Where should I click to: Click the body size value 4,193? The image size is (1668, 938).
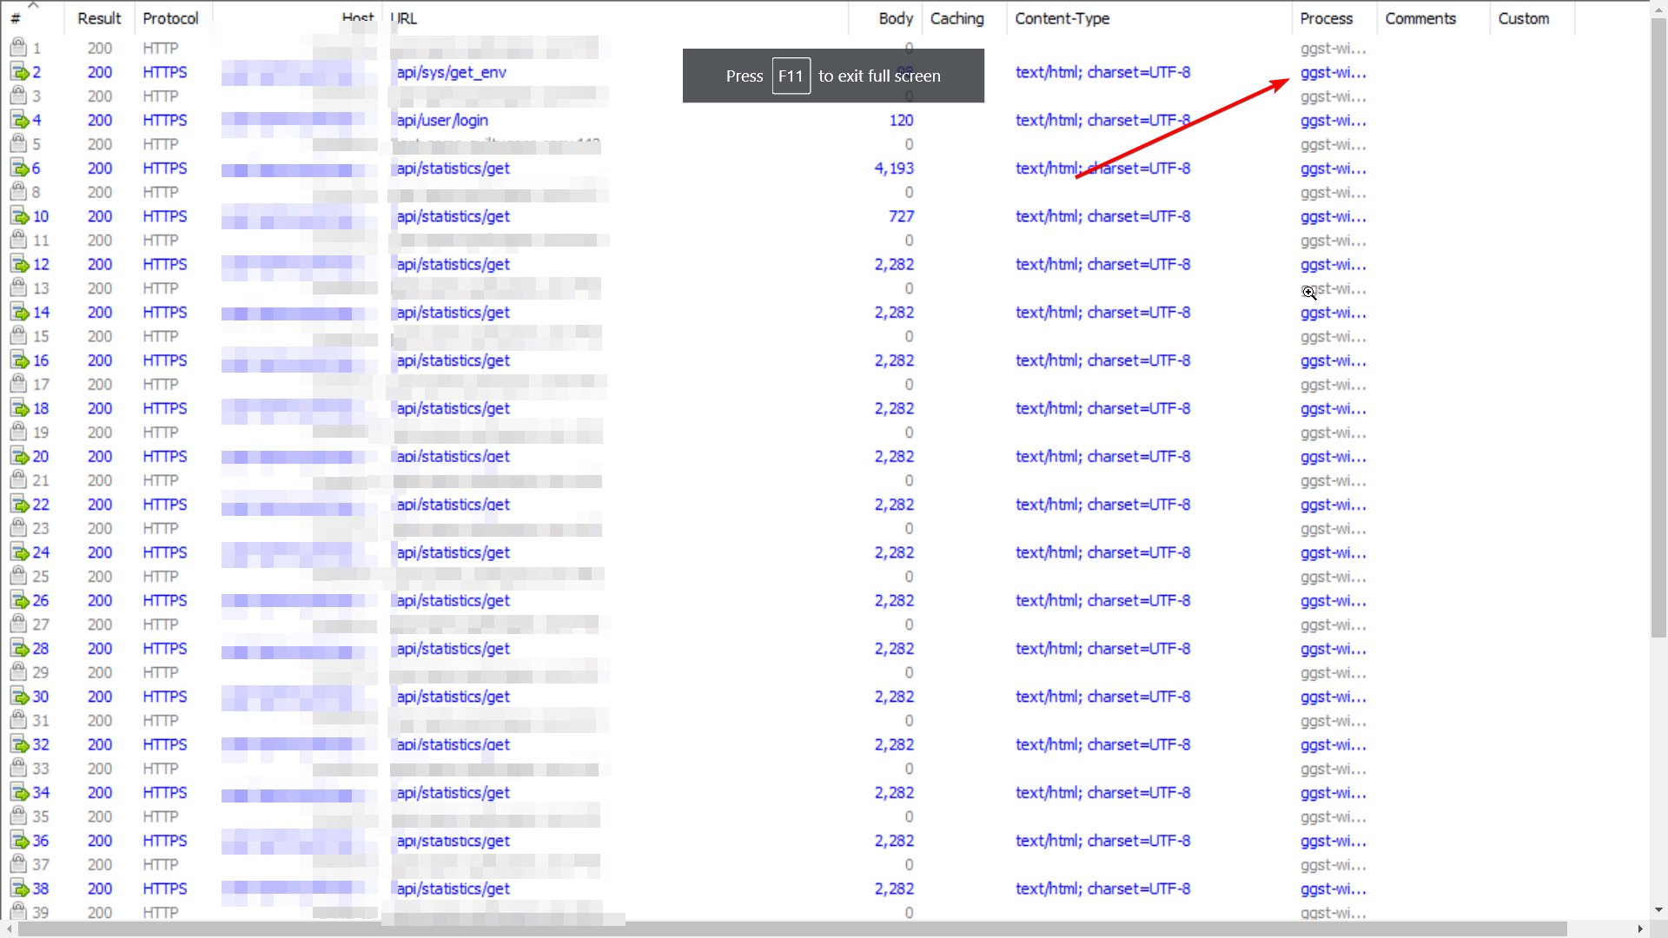pyautogui.click(x=894, y=168)
